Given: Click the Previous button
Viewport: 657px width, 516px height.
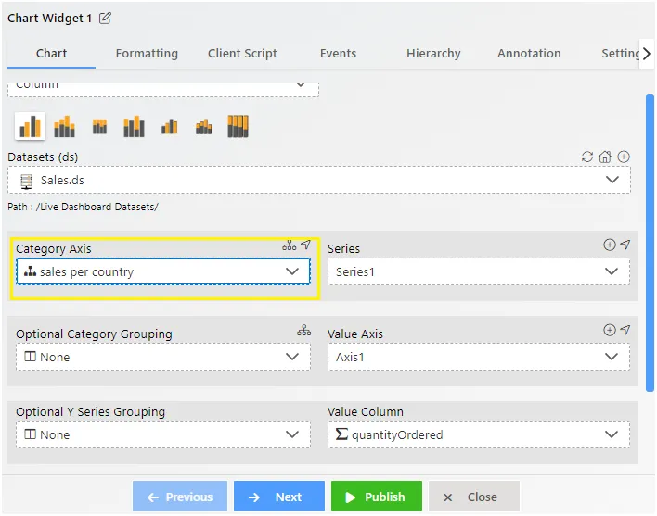Looking at the screenshot, I should 180,497.
